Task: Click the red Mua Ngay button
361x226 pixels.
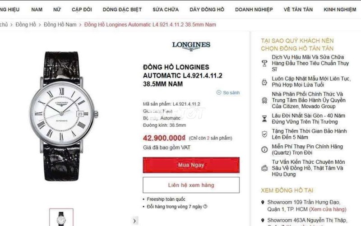Action: [191, 165]
